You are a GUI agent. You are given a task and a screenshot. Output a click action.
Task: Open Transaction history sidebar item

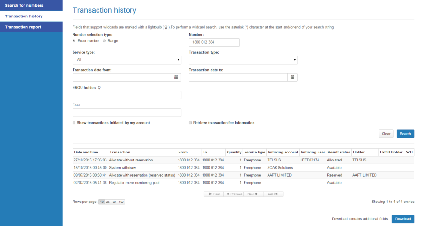pyautogui.click(x=31, y=16)
